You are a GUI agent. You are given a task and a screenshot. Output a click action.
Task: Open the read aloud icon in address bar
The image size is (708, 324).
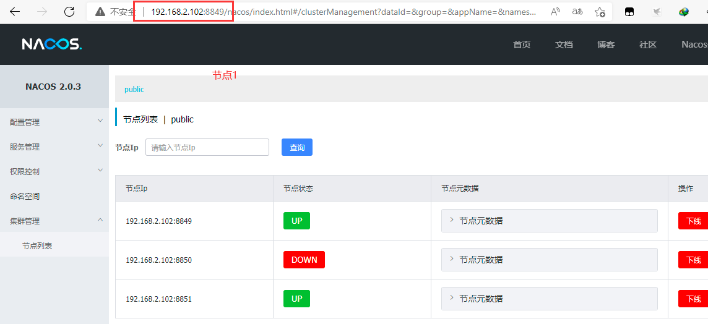pos(555,12)
